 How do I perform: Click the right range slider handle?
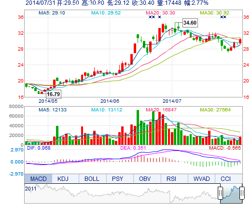pyautogui.click(x=242, y=193)
